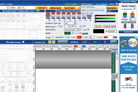Click Stage Backgrd no-color icon
The width and height of the screenshot is (138, 92).
(x=80, y=46)
